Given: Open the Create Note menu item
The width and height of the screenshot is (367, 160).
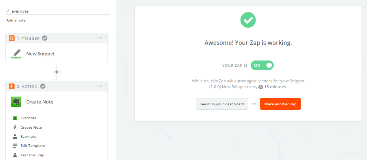Looking at the screenshot, I should tap(31, 128).
